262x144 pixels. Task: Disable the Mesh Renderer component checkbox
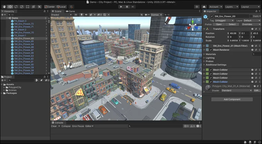point(211,50)
